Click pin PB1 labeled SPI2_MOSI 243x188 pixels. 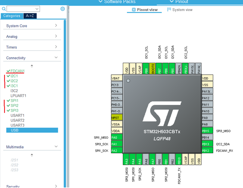pos(165,159)
